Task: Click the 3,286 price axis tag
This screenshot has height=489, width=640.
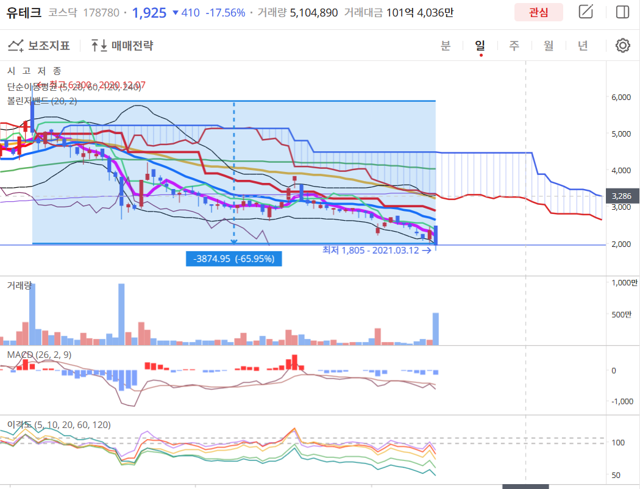Action: point(622,196)
